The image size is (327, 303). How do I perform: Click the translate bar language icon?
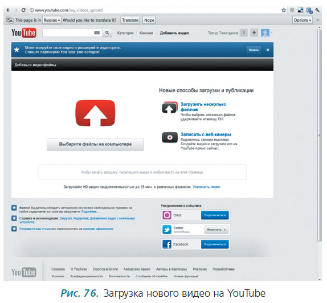[10, 20]
